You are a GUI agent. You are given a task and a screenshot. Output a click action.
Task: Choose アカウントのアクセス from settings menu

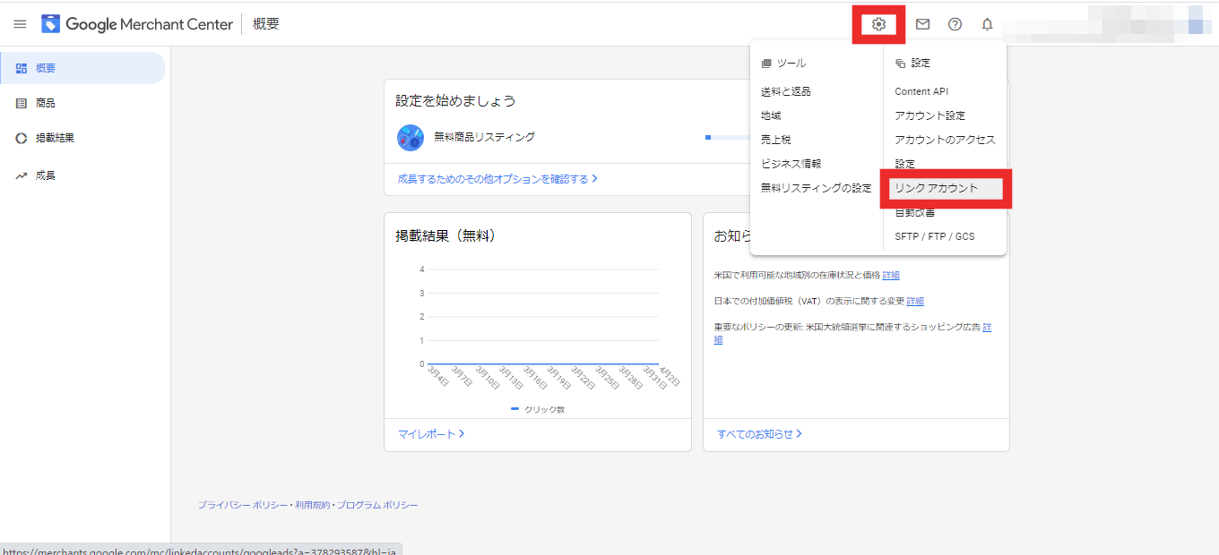coord(946,140)
